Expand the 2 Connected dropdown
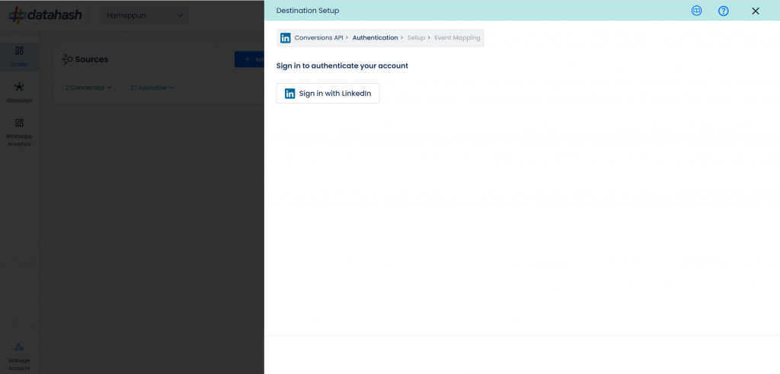This screenshot has width=780, height=374. coord(88,88)
